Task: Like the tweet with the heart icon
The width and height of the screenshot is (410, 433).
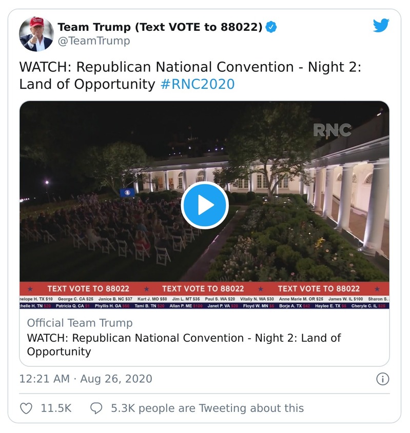Action: point(26,408)
